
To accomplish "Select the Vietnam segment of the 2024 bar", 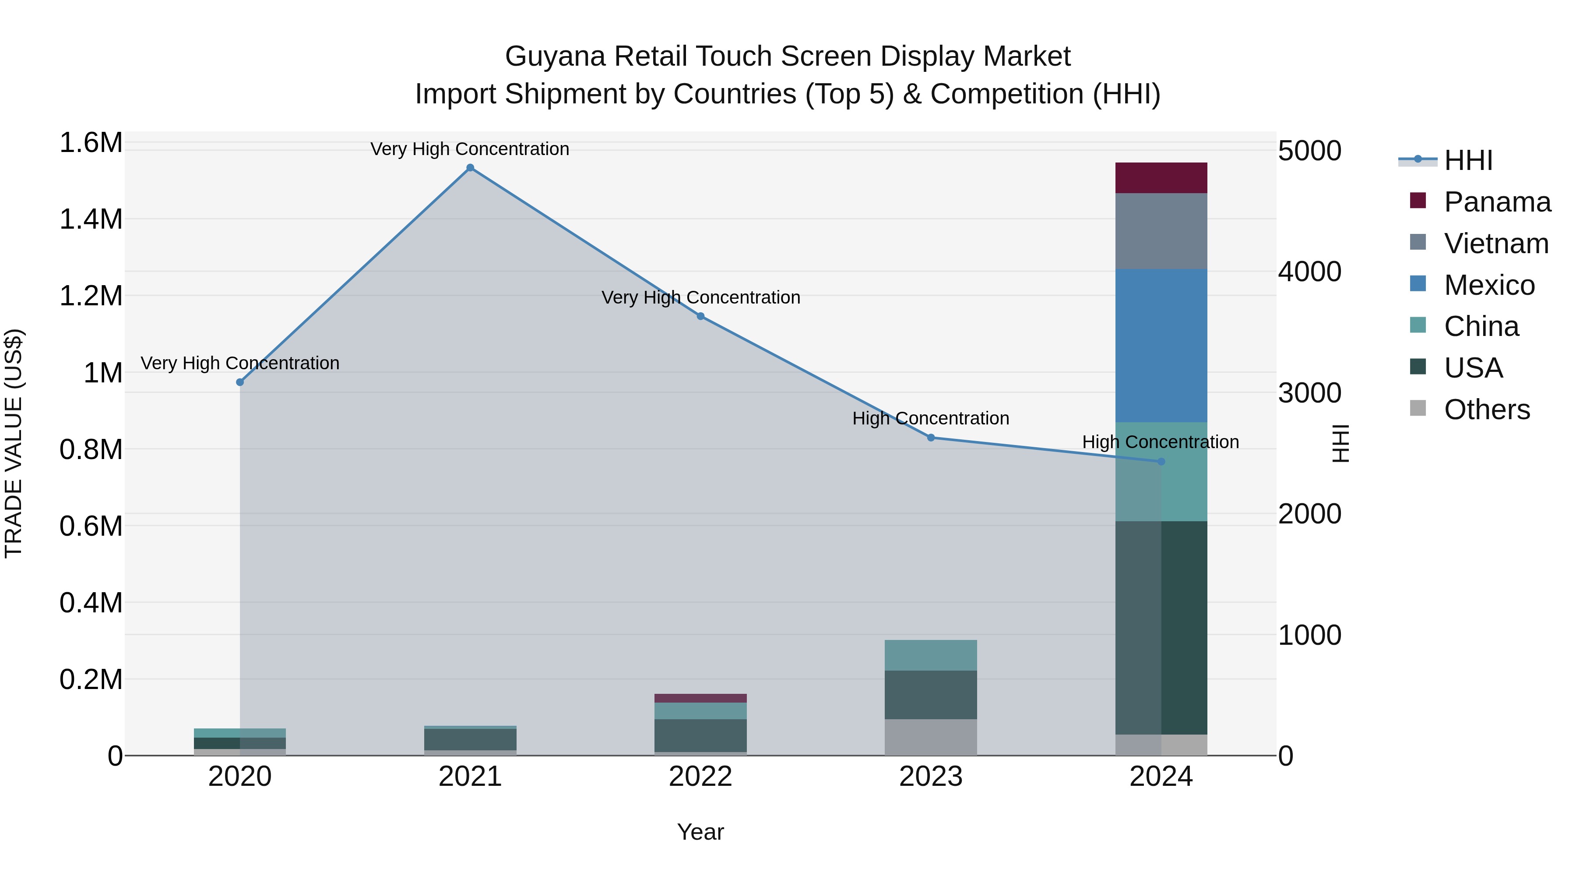I will coord(1161,231).
